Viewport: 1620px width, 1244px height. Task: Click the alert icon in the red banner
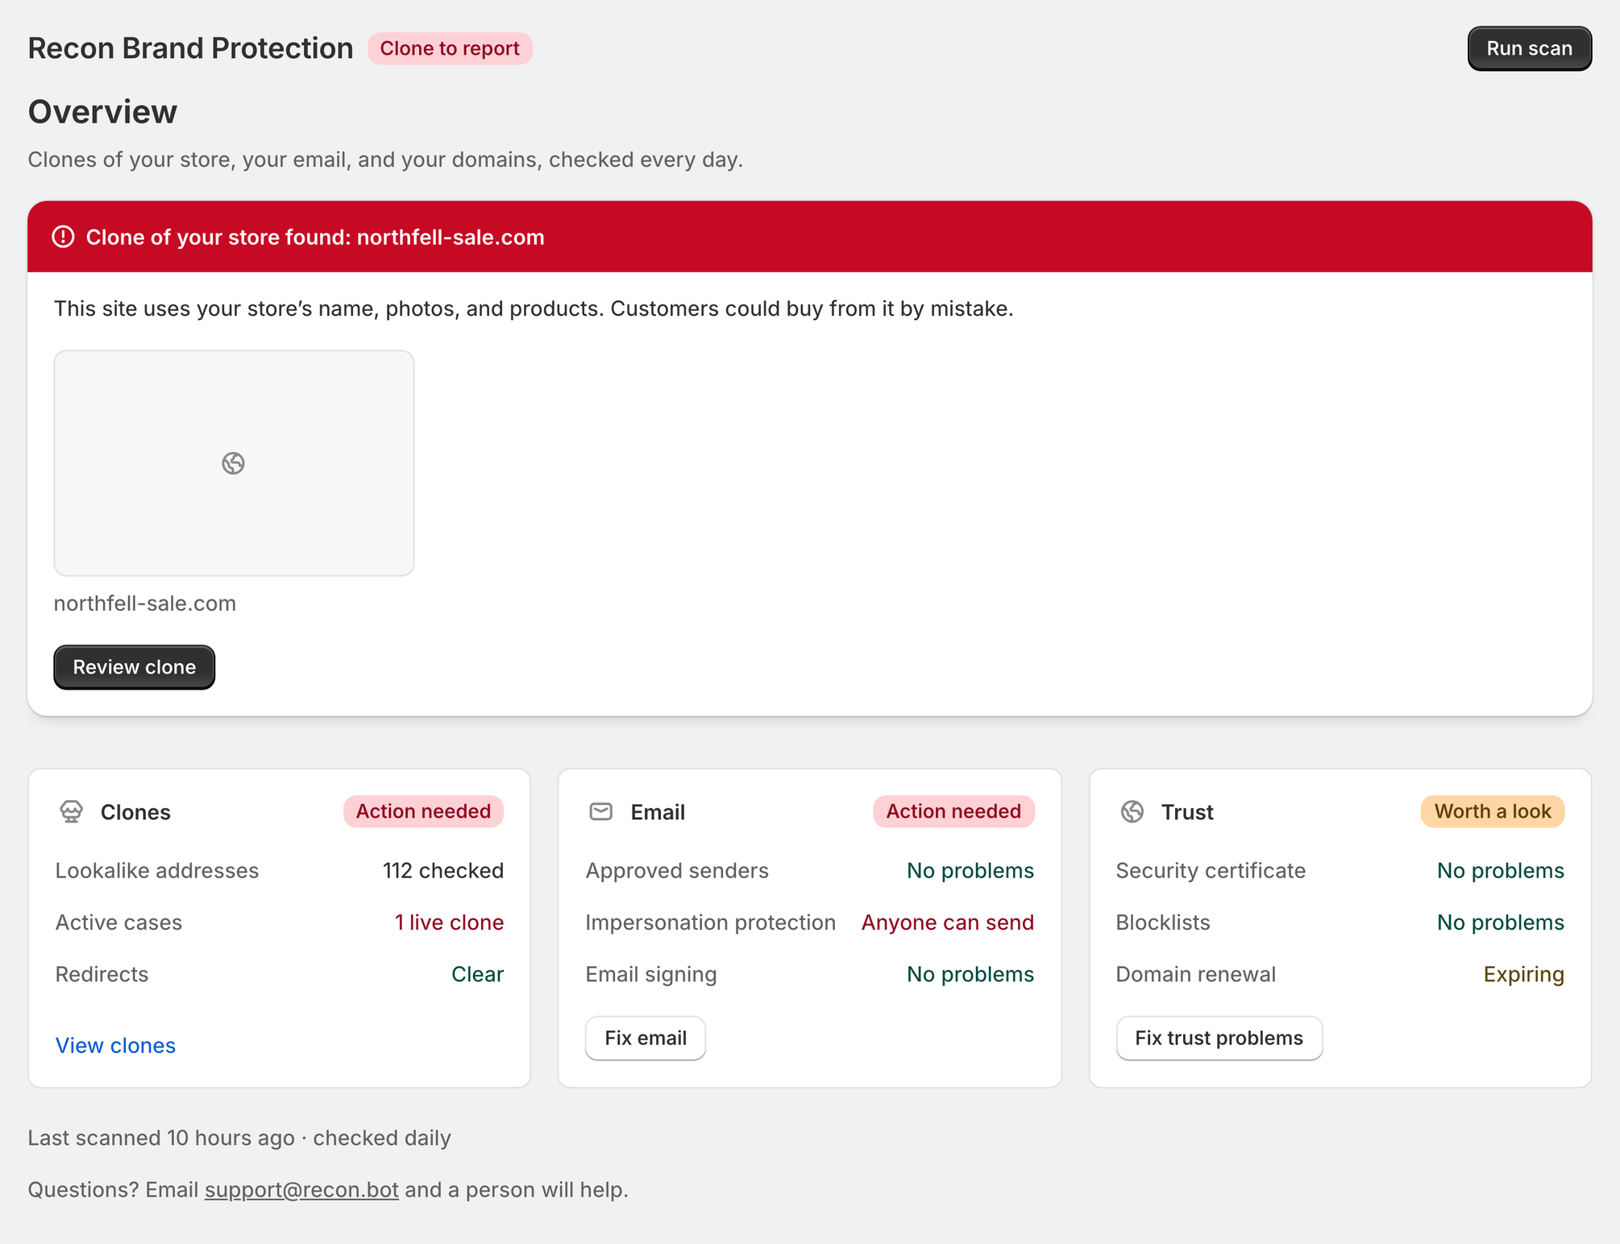63,237
